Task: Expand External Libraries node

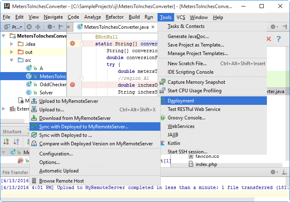Action: [x=4, y=108]
